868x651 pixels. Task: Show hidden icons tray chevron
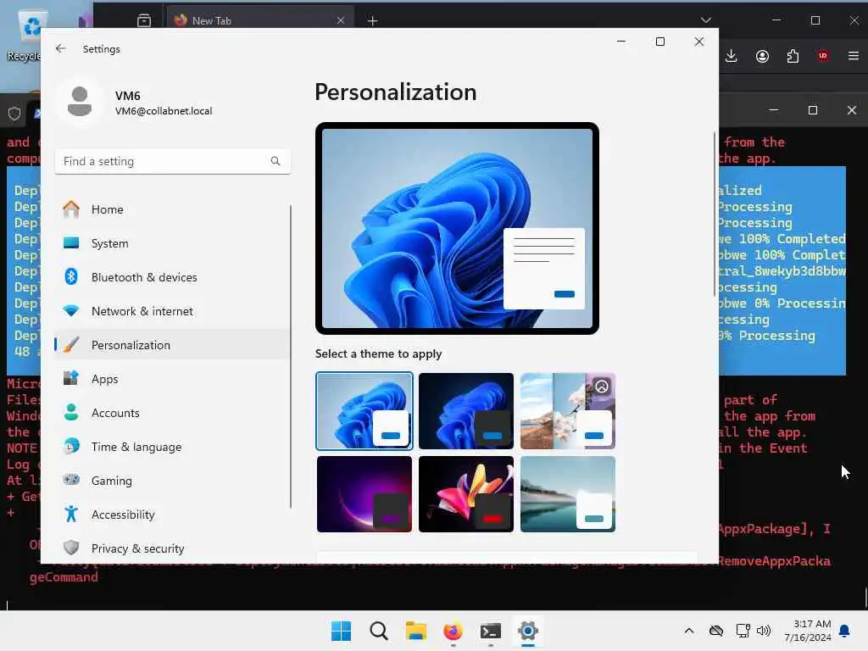pyautogui.click(x=688, y=631)
